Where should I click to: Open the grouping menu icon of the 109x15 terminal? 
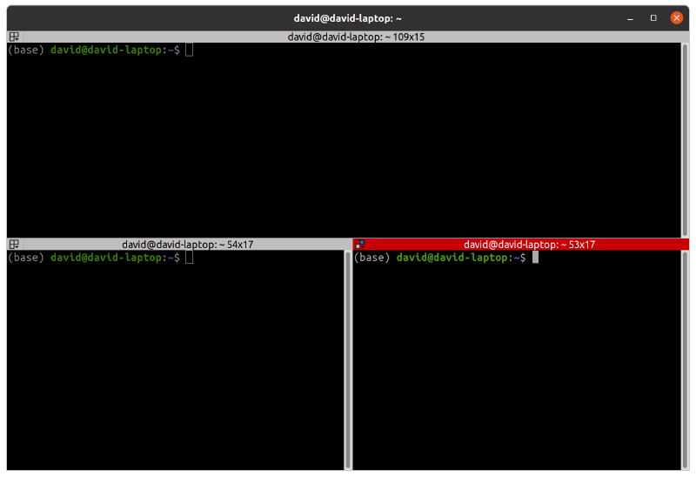pos(14,37)
